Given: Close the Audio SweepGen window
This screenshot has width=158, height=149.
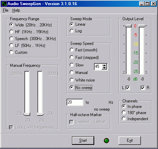Looking at the screenshot, I should (154, 4).
